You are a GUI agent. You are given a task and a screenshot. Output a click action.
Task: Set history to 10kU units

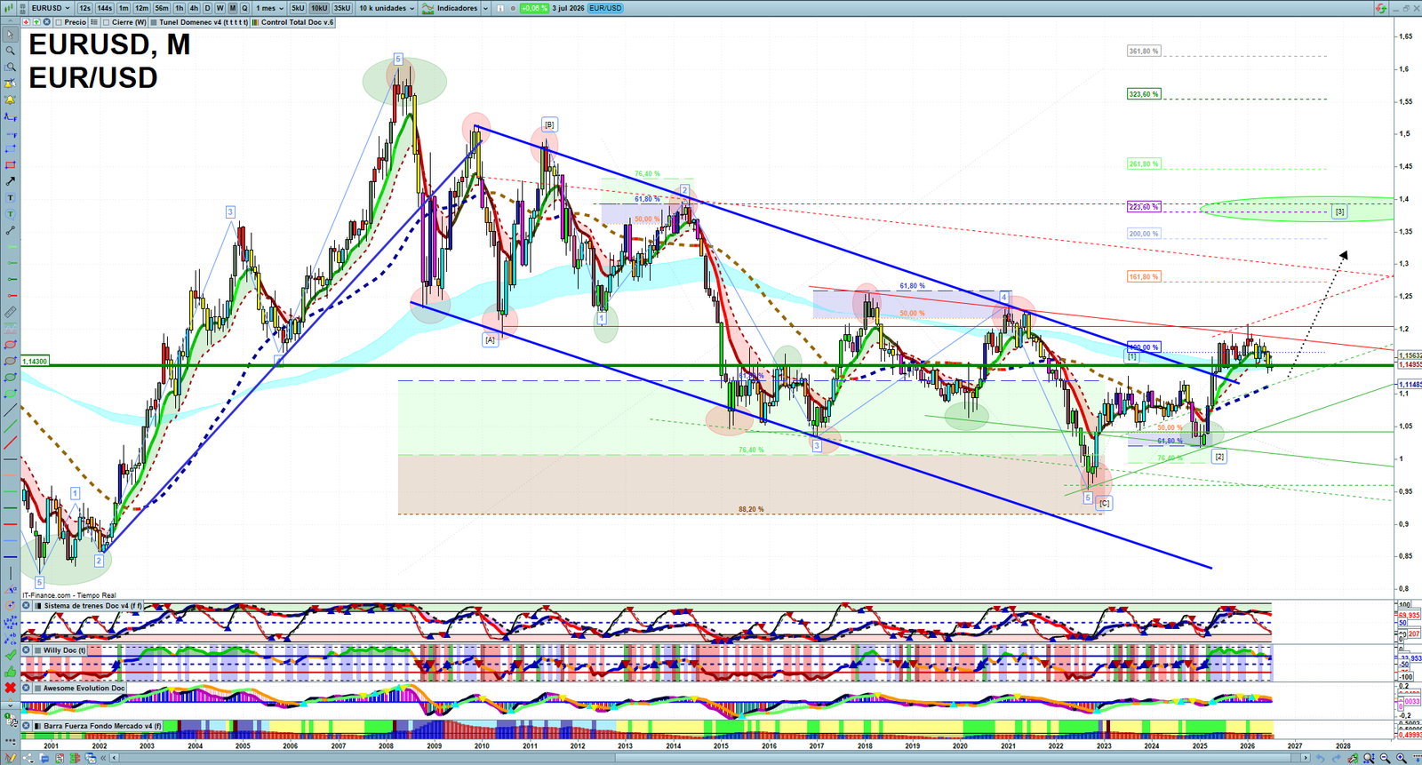coord(319,8)
